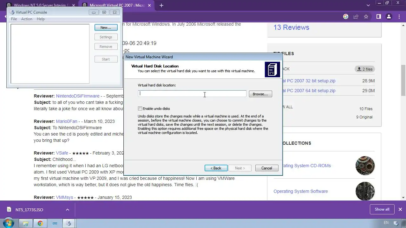
Task: Open the Windows Start orb
Action: (8, 223)
